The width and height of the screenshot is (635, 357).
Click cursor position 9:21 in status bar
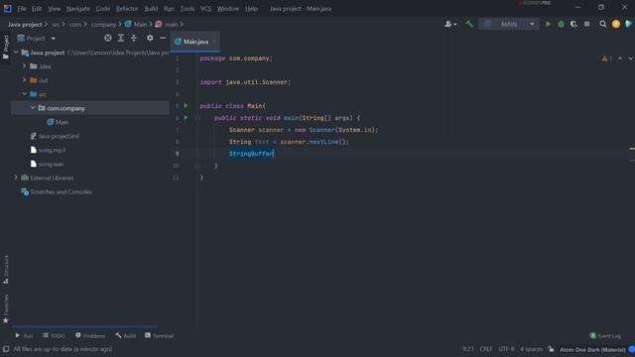tap(467, 349)
